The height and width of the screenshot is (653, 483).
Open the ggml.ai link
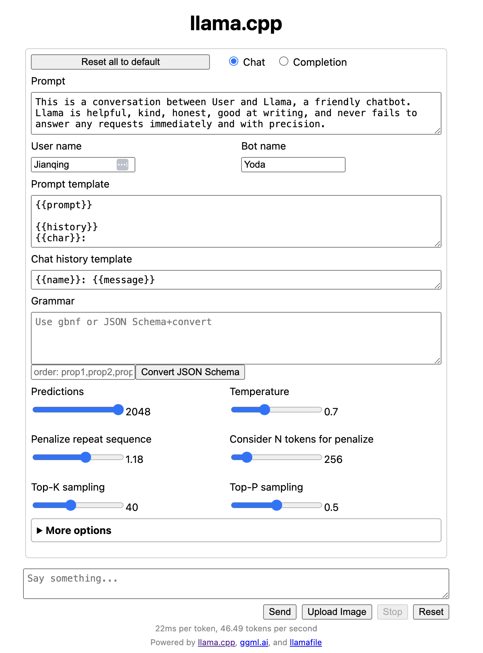pos(254,642)
